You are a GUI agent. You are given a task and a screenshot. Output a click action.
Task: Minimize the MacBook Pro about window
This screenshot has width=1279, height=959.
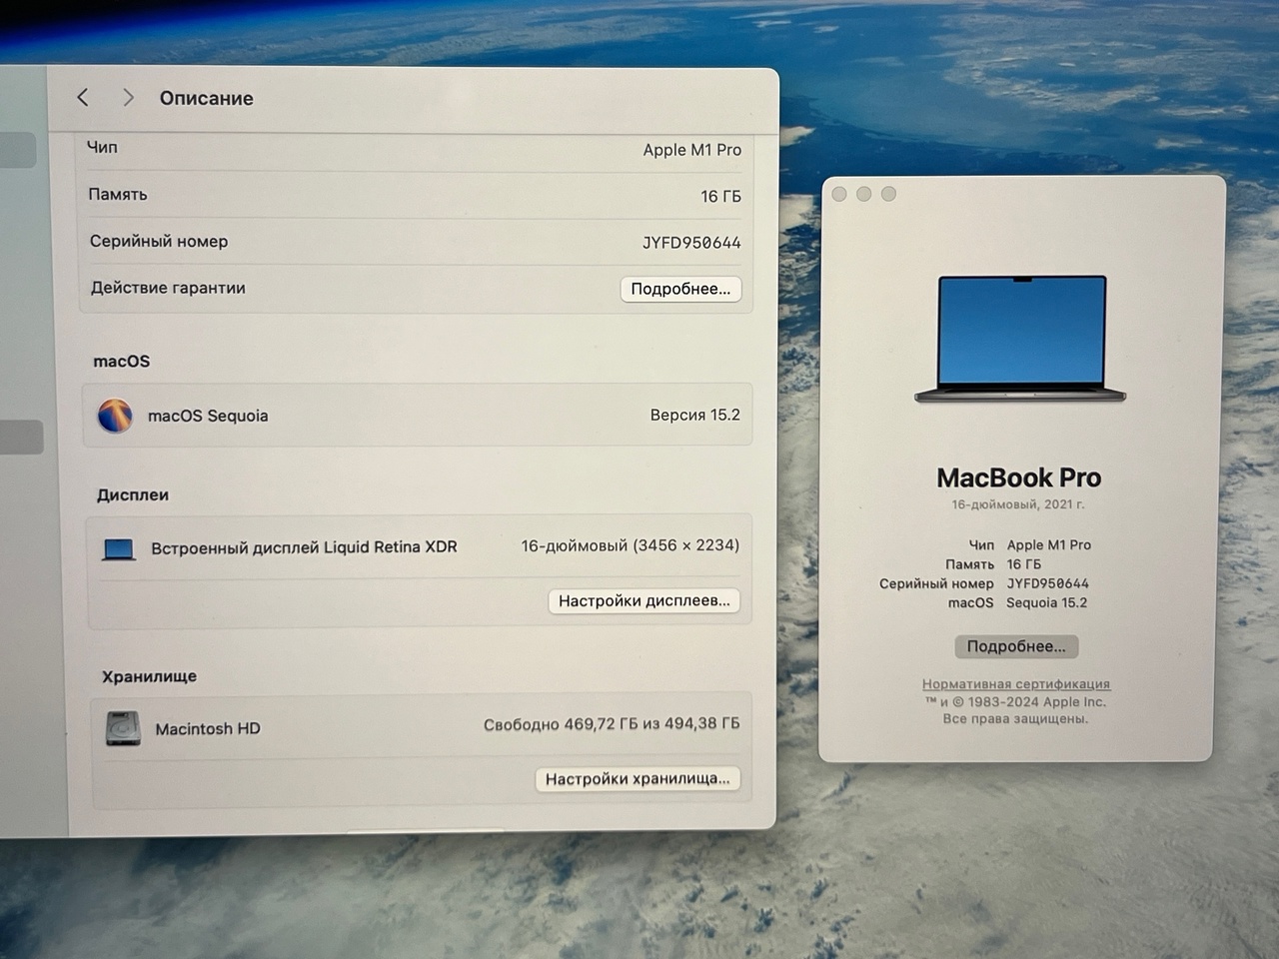tap(864, 194)
